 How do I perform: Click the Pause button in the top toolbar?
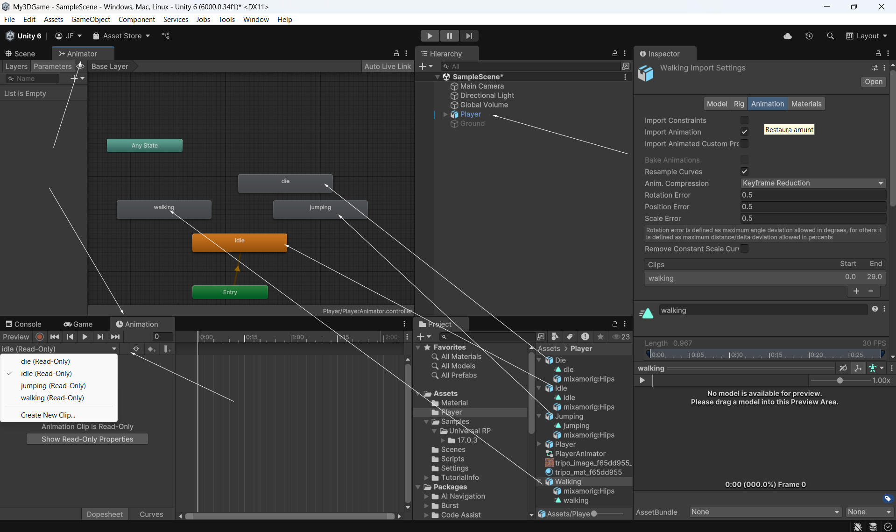pyautogui.click(x=449, y=36)
